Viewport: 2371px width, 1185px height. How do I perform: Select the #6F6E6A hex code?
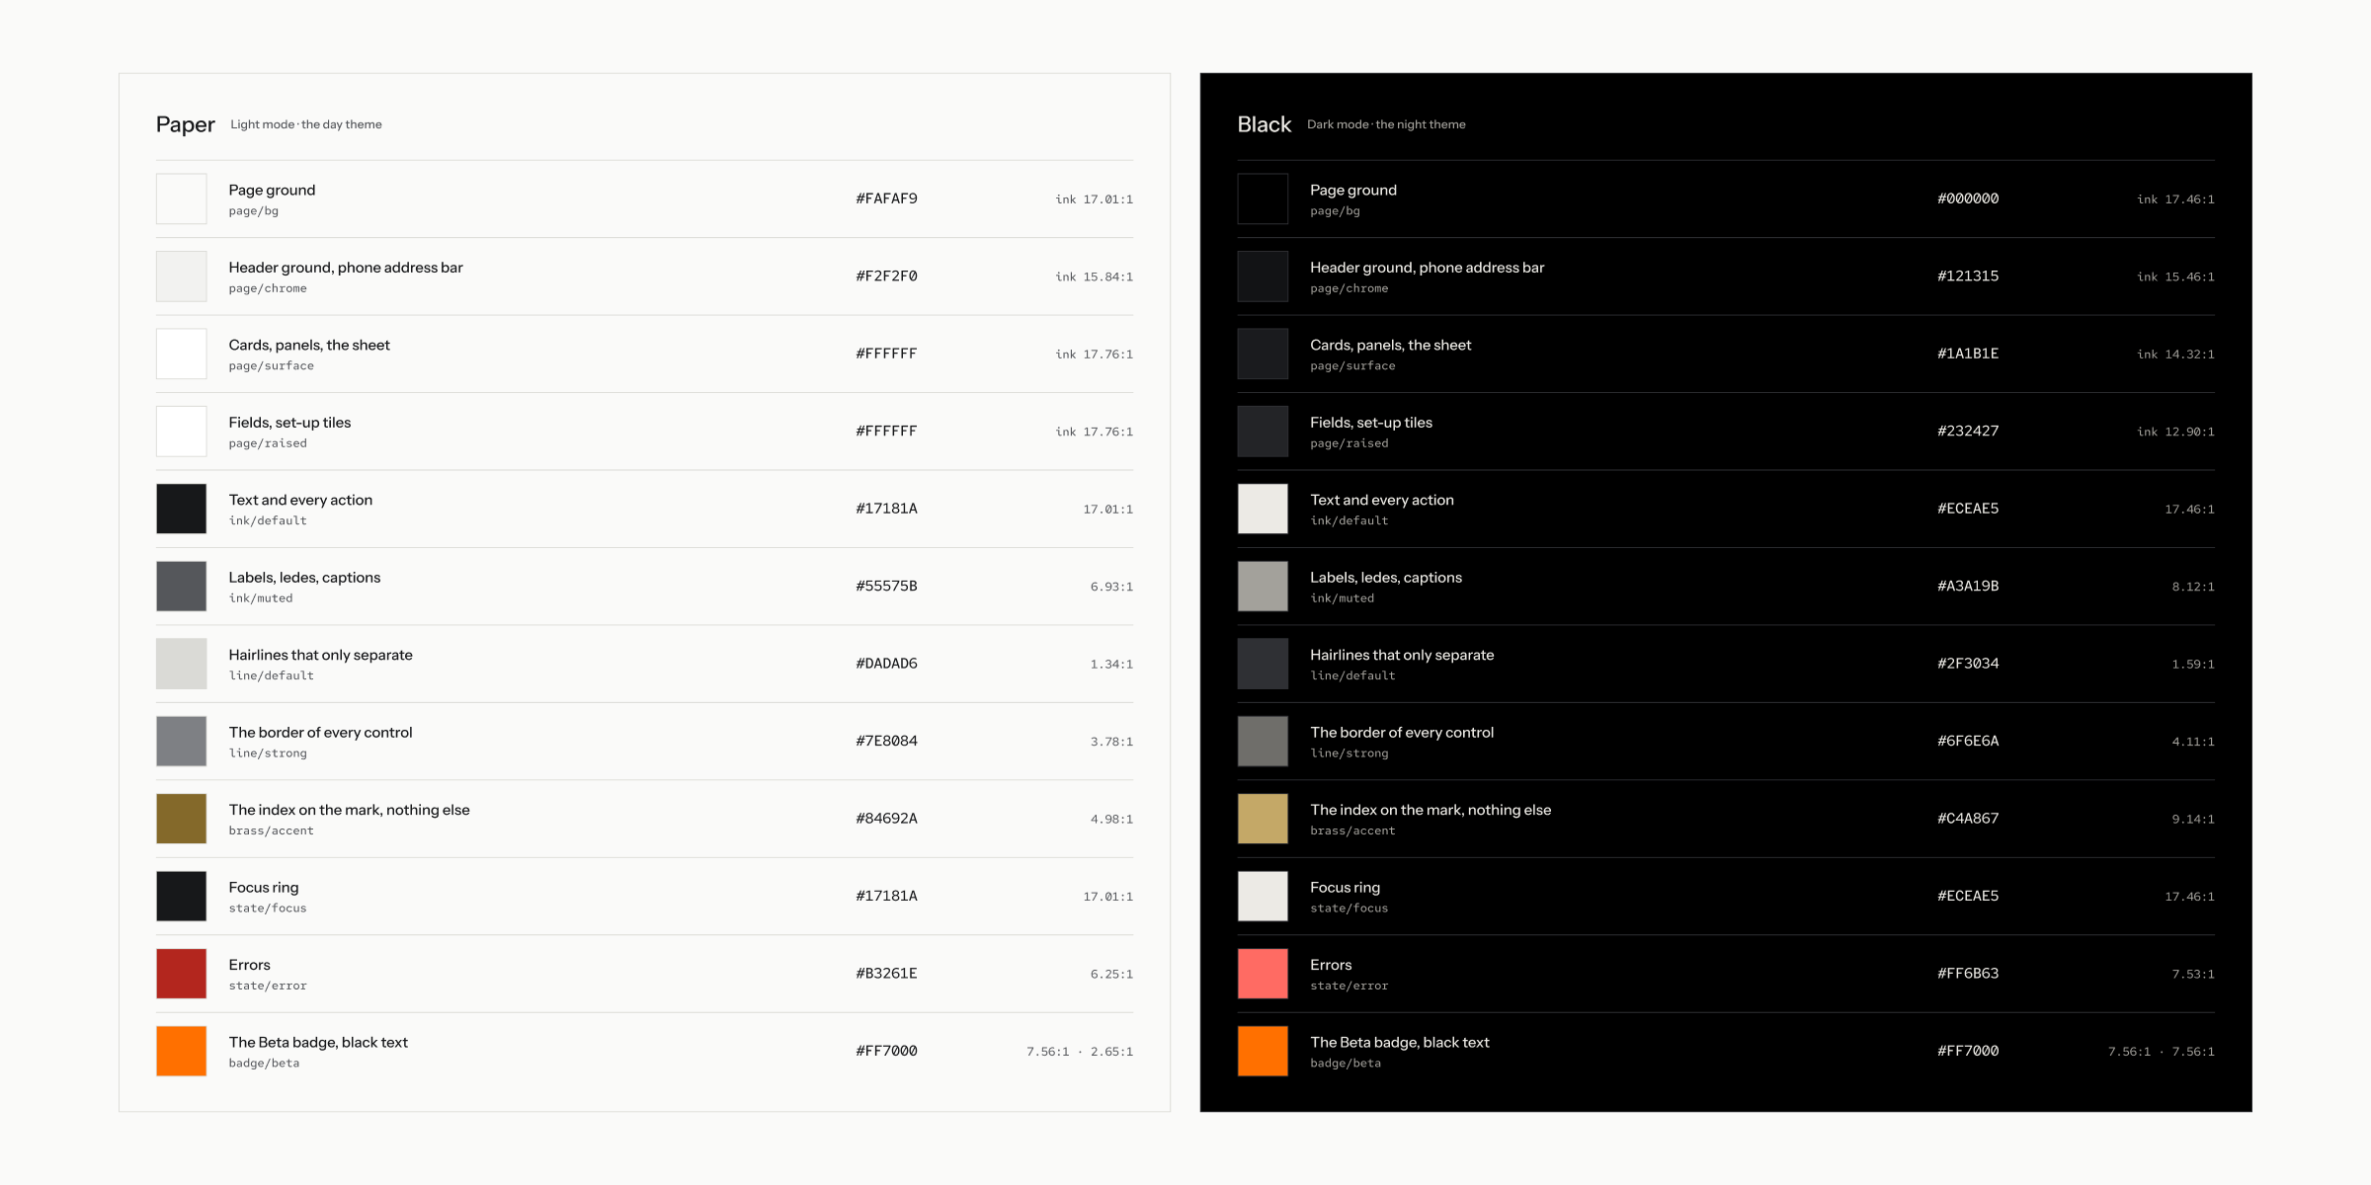(1968, 742)
